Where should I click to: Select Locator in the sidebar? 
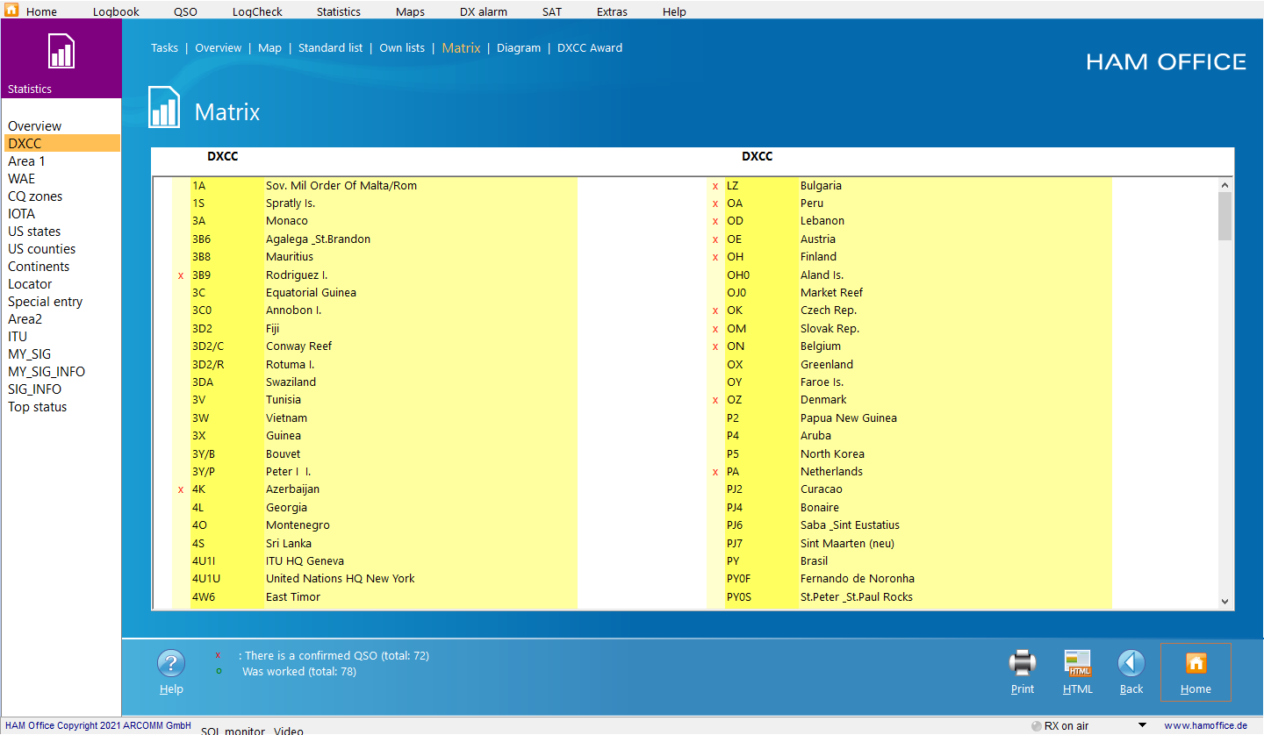[x=30, y=284]
